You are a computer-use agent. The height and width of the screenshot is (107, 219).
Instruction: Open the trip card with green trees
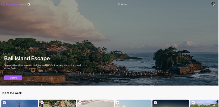point(205,103)
